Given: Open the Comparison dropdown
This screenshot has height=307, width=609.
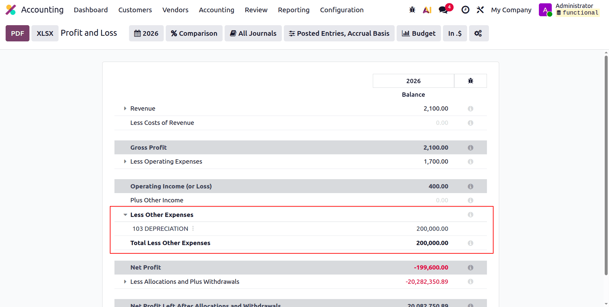Looking at the screenshot, I should (x=194, y=33).
